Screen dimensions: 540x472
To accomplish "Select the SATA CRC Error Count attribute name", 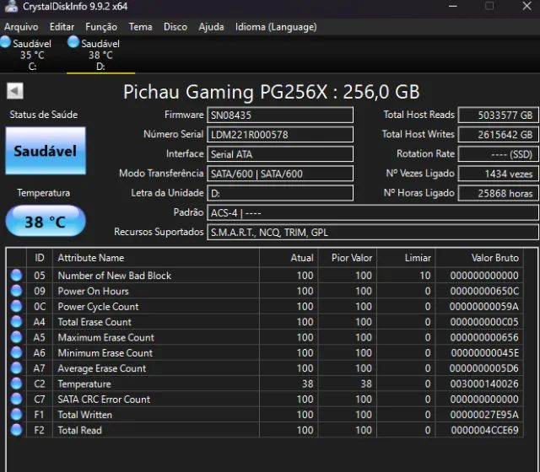I will point(104,400).
